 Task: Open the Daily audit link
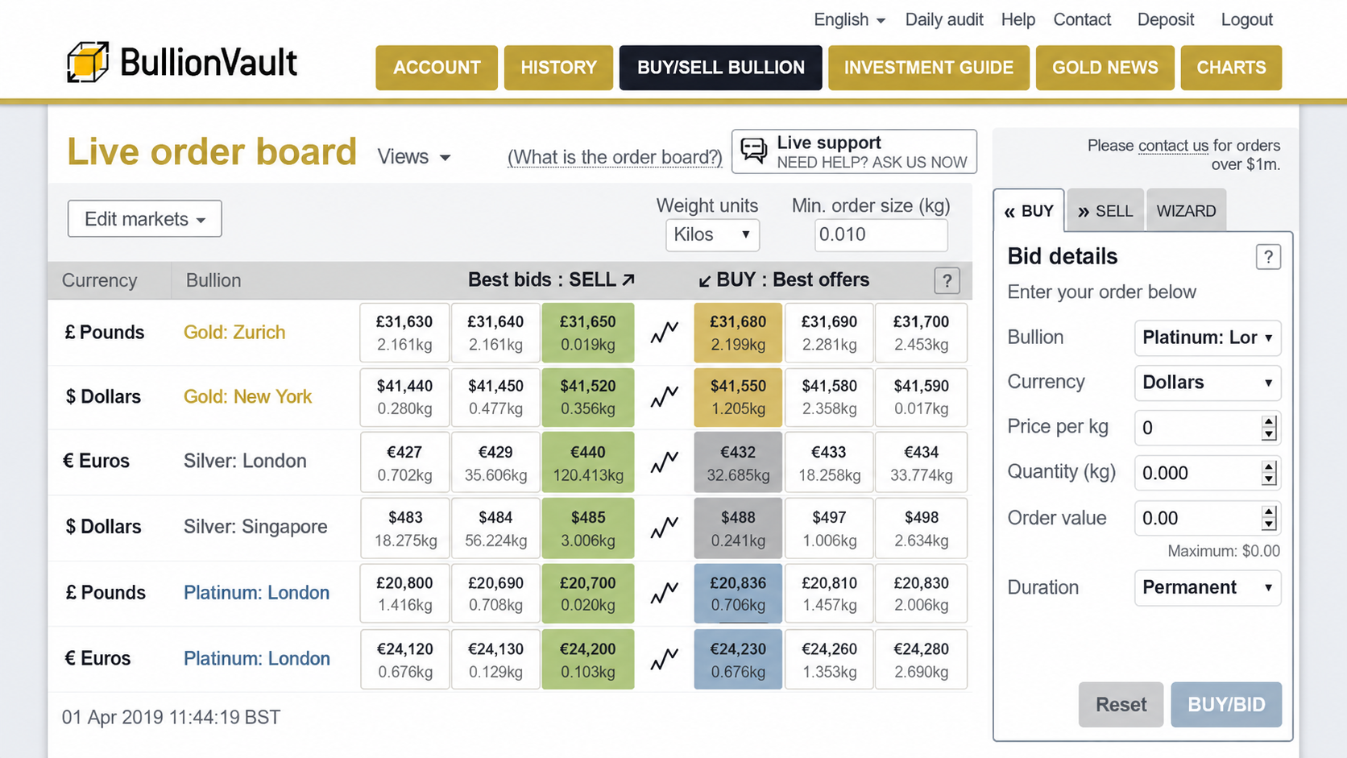944,19
